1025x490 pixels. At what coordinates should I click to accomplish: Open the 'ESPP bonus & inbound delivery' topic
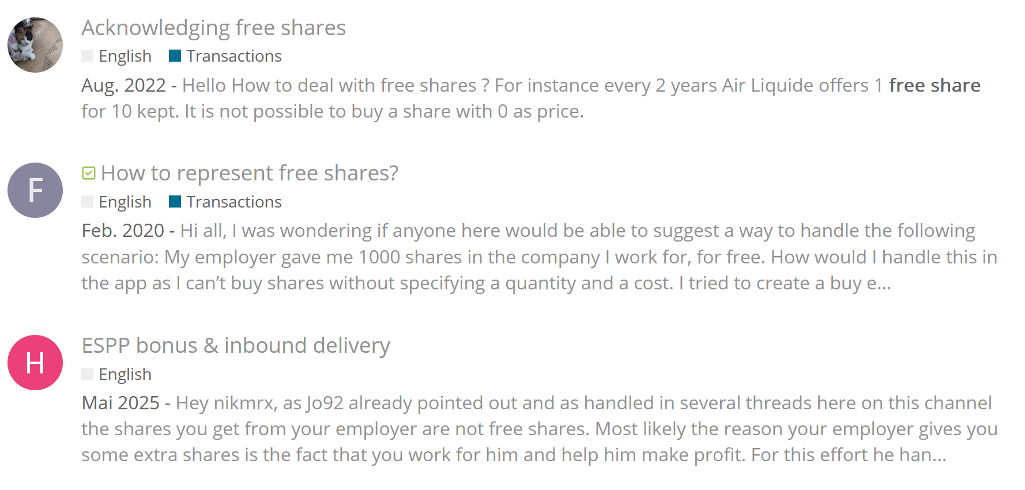pos(236,345)
